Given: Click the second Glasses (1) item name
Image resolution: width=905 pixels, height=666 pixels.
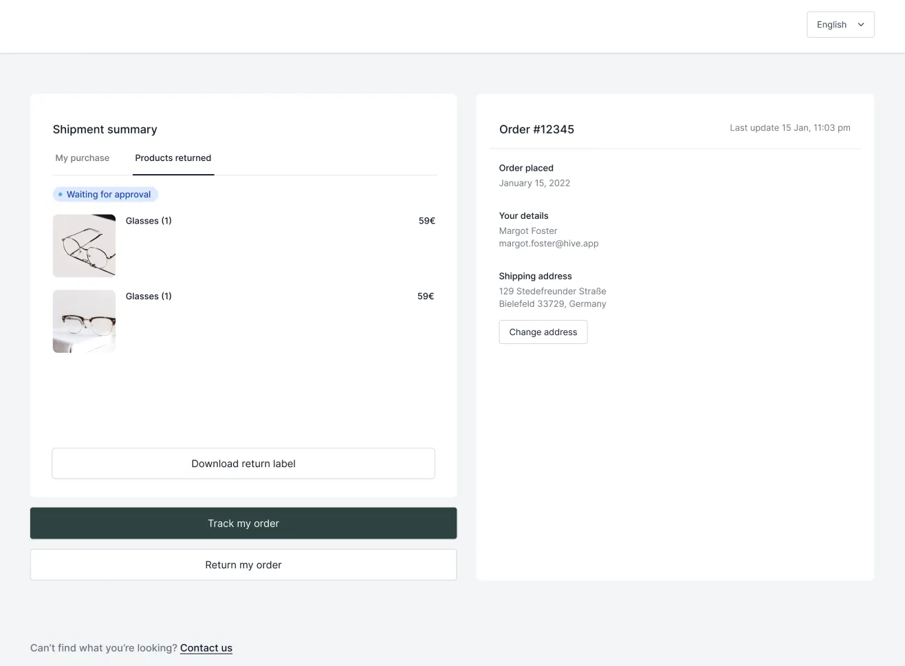Looking at the screenshot, I should pyautogui.click(x=149, y=297).
